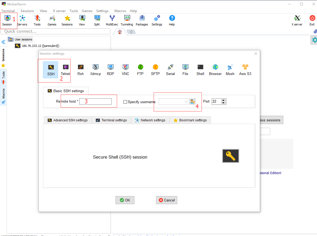The width and height of the screenshot is (317, 236).
Task: Focus the Remote host input field
Action: (95, 102)
